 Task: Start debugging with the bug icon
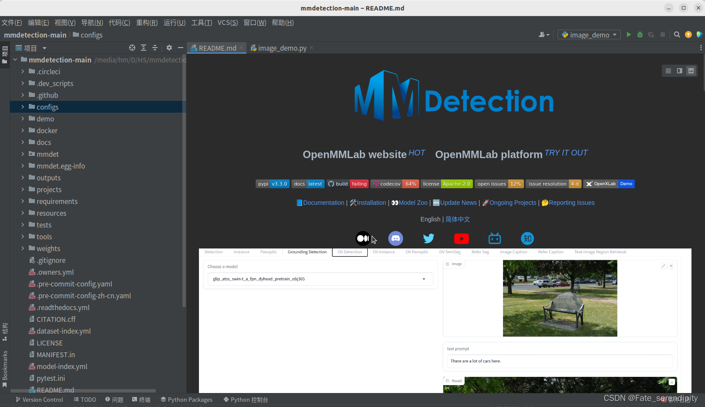(640, 34)
